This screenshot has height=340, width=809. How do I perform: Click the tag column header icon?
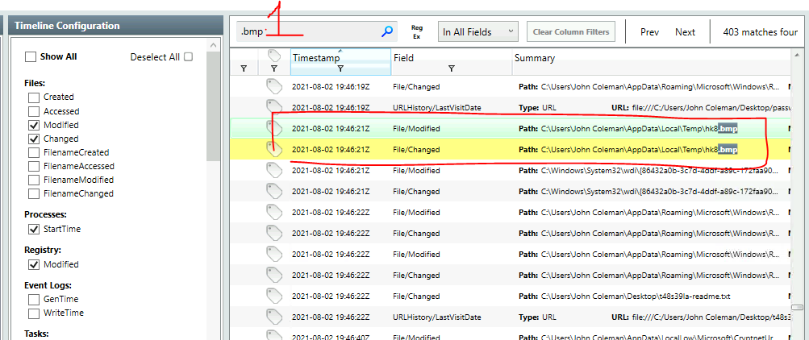pos(275,56)
